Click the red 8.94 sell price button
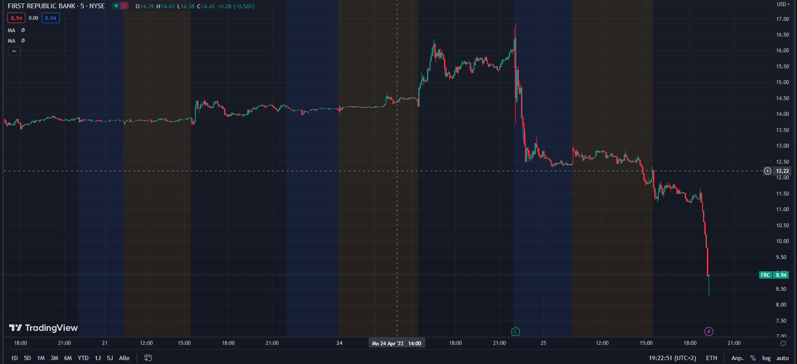 pos(17,18)
